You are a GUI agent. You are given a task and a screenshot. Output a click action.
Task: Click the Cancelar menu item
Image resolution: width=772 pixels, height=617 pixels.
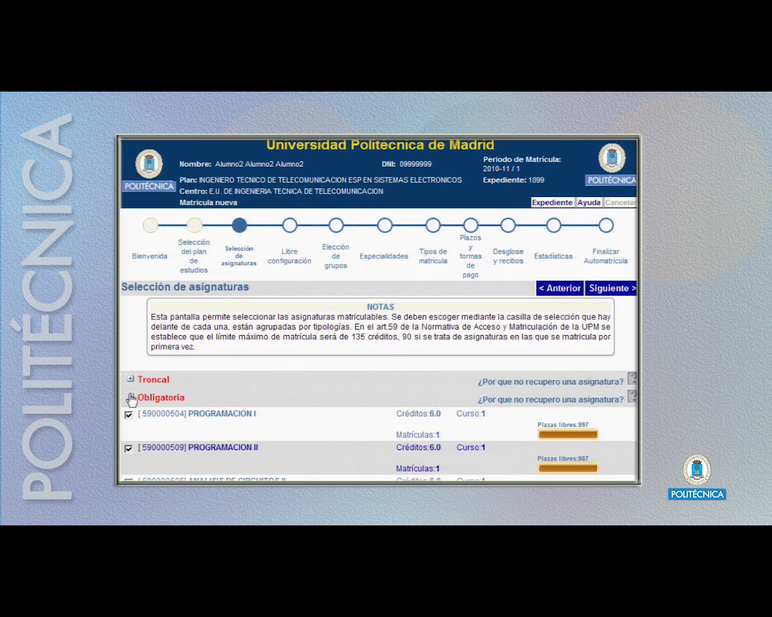coord(620,202)
